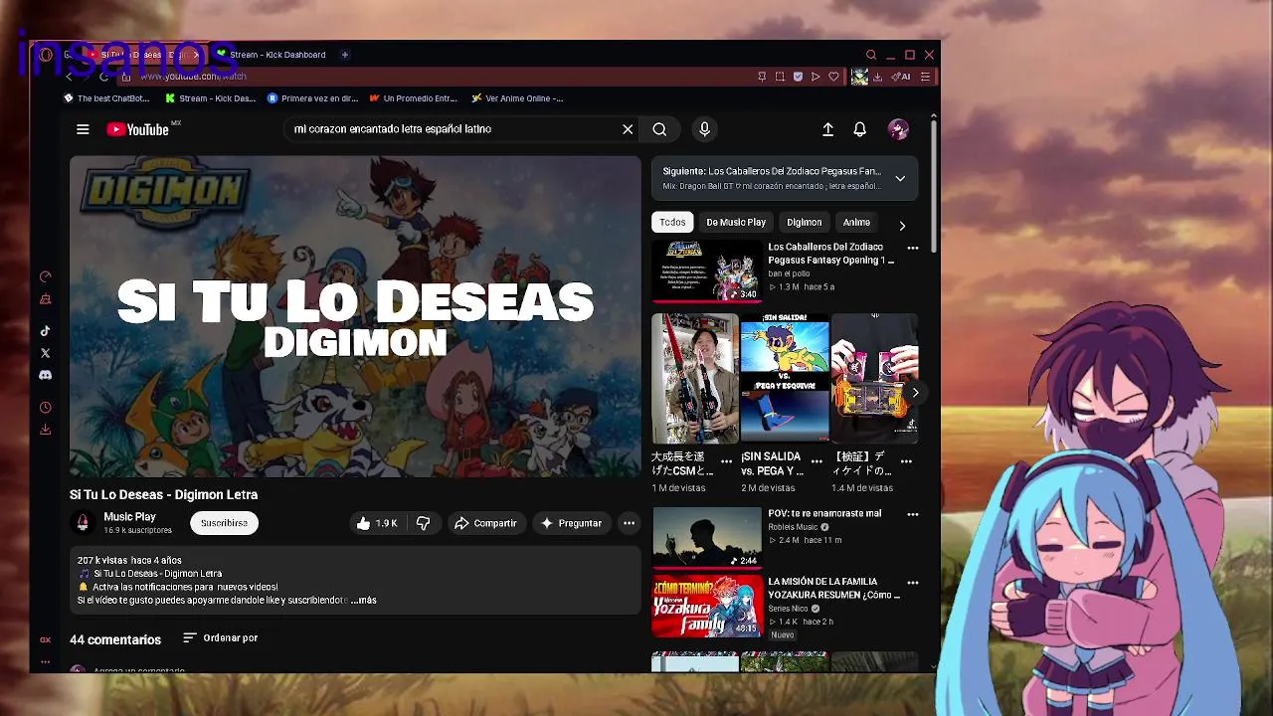The width and height of the screenshot is (1273, 716).
Task: Open the Yozakura Family resumen thumbnail
Action: pyautogui.click(x=706, y=606)
